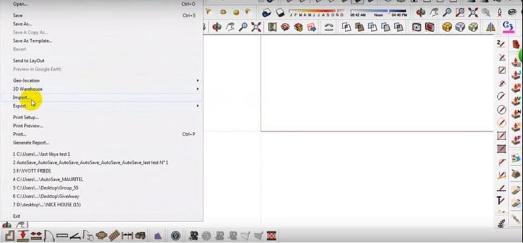This screenshot has height=243, width=523.
Task: Open Print Setup... from the menu
Action: pyautogui.click(x=26, y=117)
